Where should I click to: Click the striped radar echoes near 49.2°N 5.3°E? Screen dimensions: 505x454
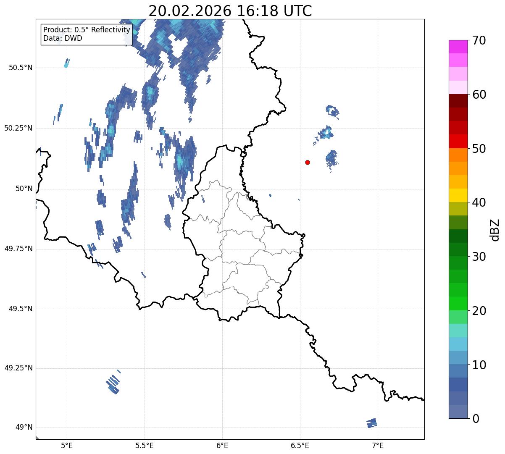[113, 383]
